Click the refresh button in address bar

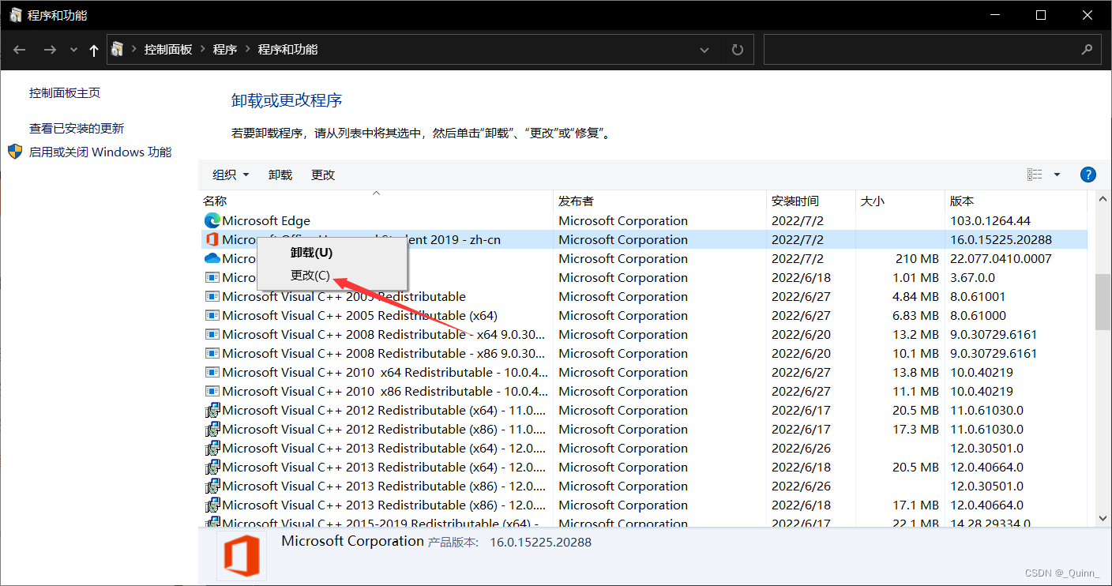pos(738,50)
